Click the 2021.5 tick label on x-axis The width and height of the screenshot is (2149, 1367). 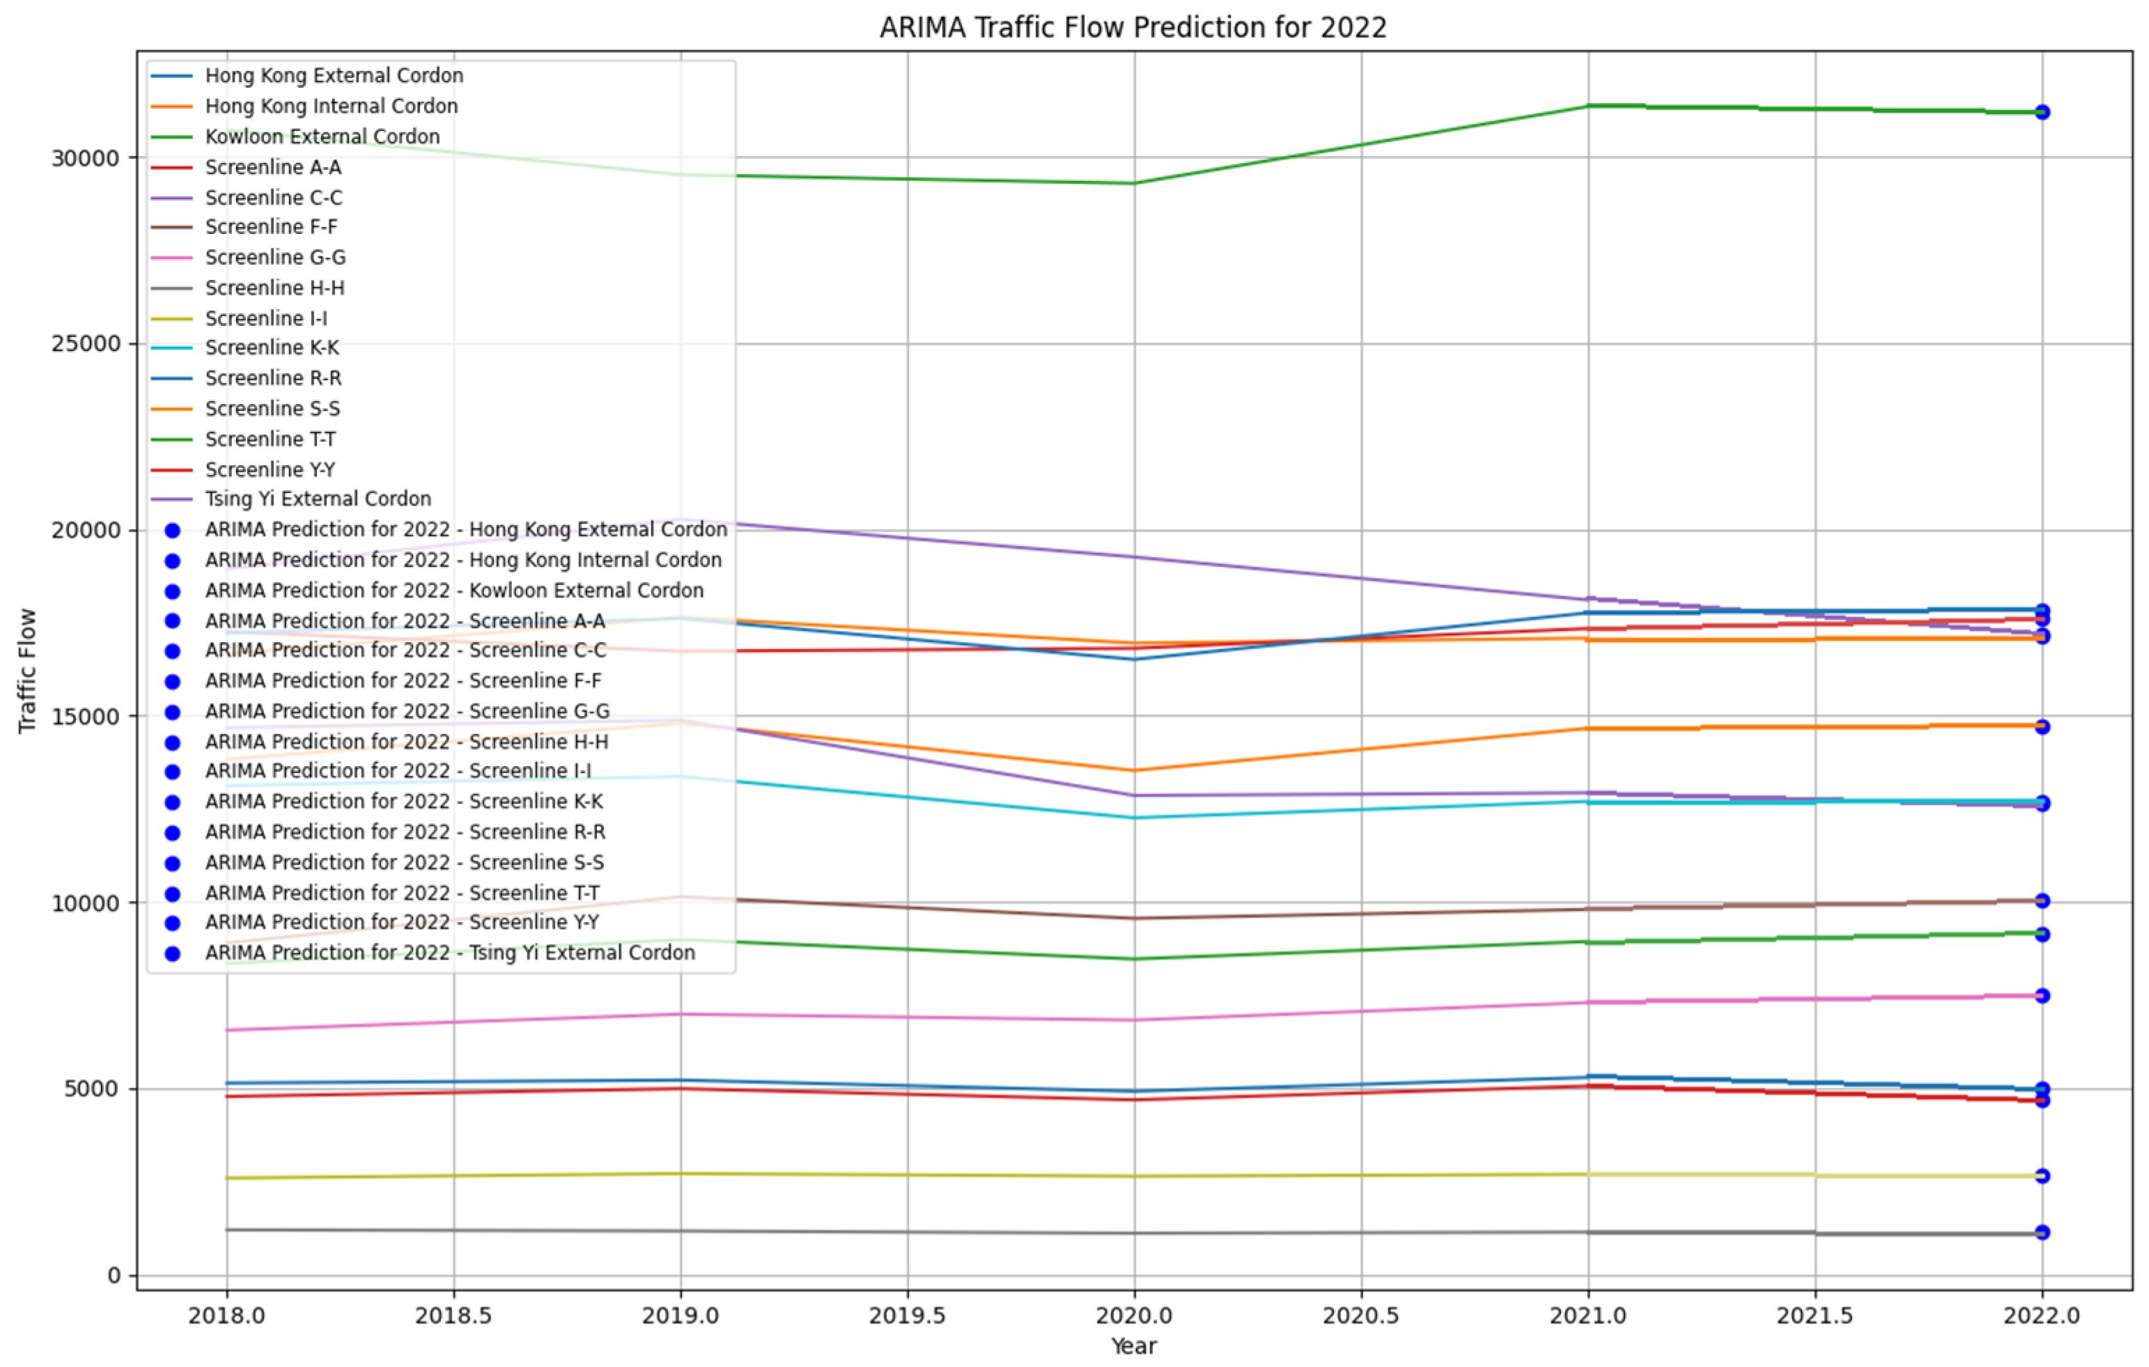click(x=1815, y=1316)
